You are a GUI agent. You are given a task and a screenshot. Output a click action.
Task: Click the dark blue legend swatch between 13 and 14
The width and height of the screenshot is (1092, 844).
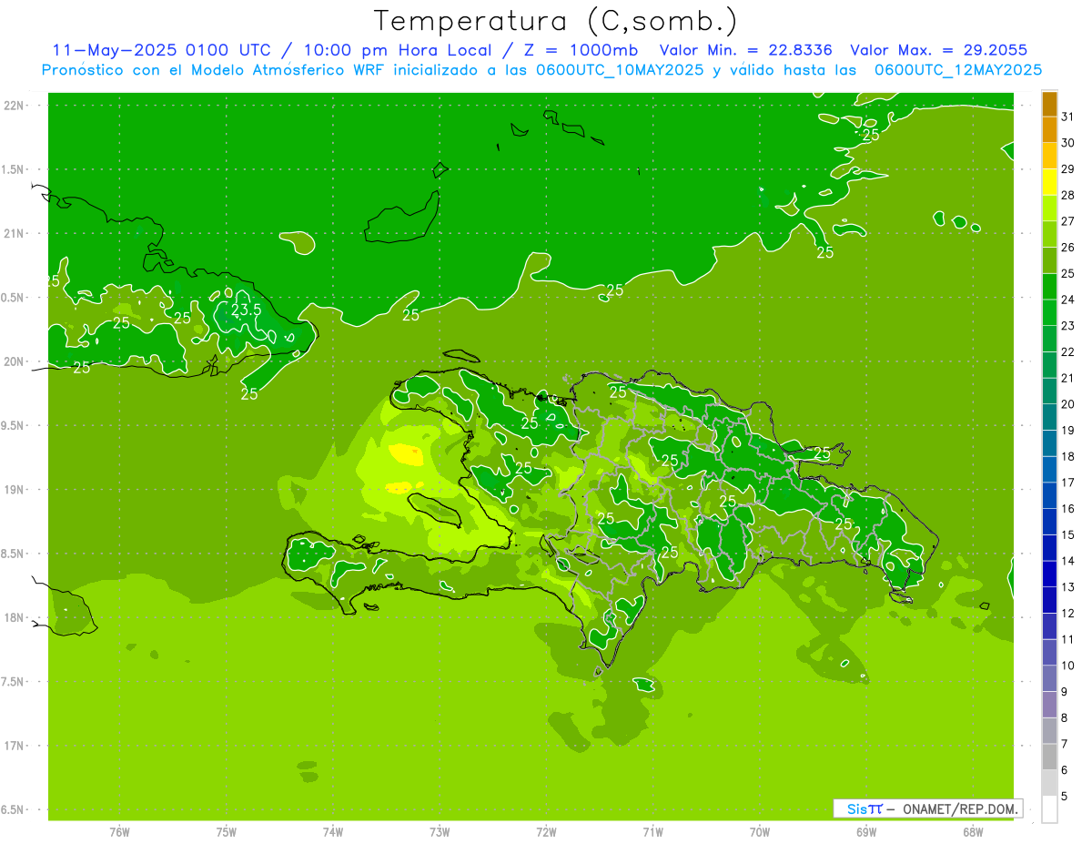[x=1049, y=574]
